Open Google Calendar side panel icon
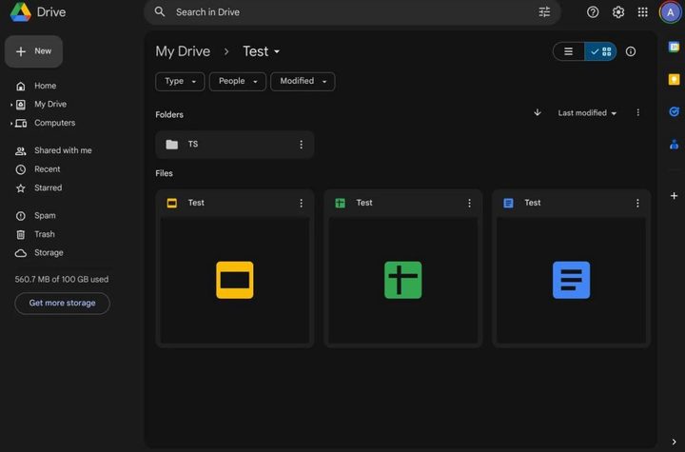 point(674,47)
